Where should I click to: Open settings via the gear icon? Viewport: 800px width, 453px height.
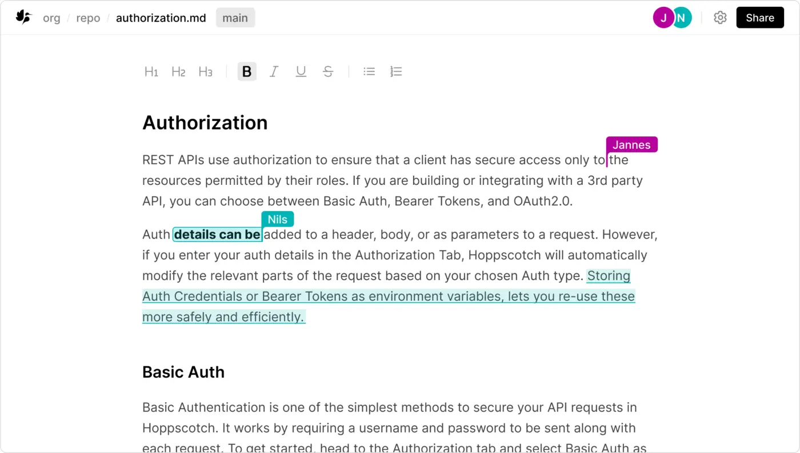720,18
